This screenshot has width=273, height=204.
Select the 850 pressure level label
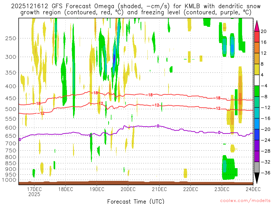coord(10,163)
